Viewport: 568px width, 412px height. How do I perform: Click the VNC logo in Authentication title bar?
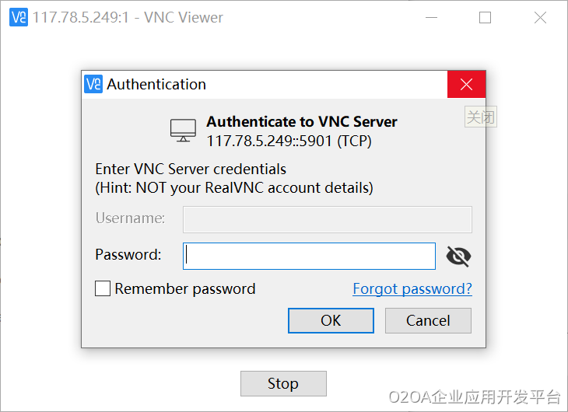(x=93, y=84)
